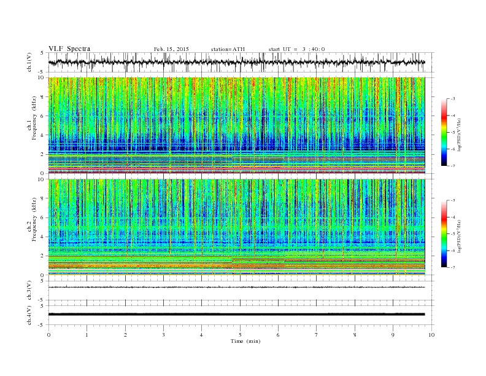Image resolution: width=486 pixels, height=376 pixels.
Task: Click the 'ch.4(V)' axis label
Action: pos(29,315)
